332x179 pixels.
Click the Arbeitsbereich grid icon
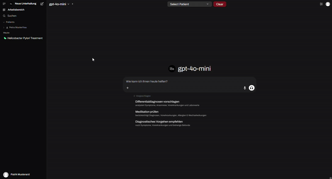(4, 10)
